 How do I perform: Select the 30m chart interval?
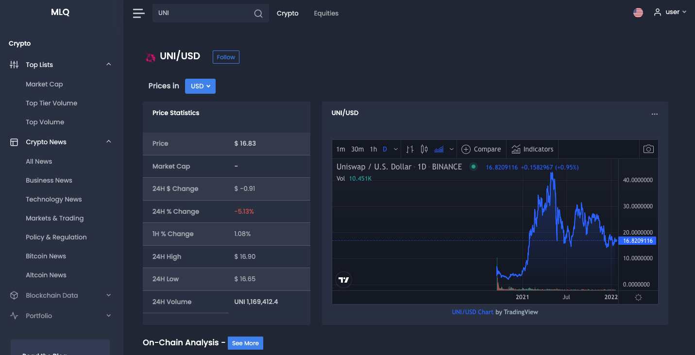357,149
